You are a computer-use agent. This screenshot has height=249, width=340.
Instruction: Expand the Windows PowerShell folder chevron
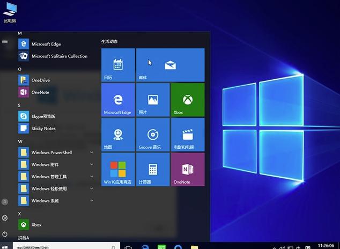(92, 153)
